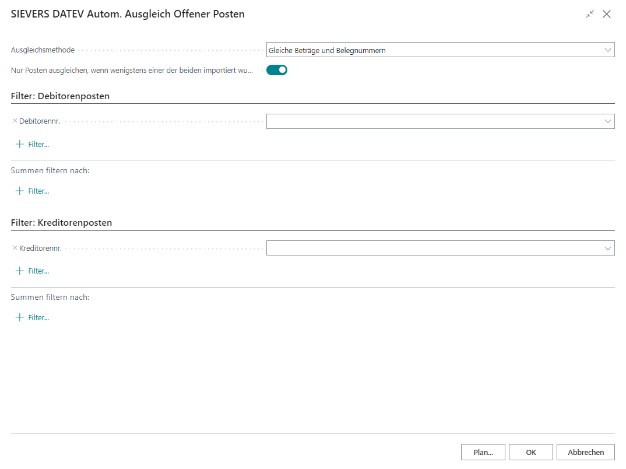
Task: Click the Debitorennr. filter field caption
Action: [x=40, y=121]
